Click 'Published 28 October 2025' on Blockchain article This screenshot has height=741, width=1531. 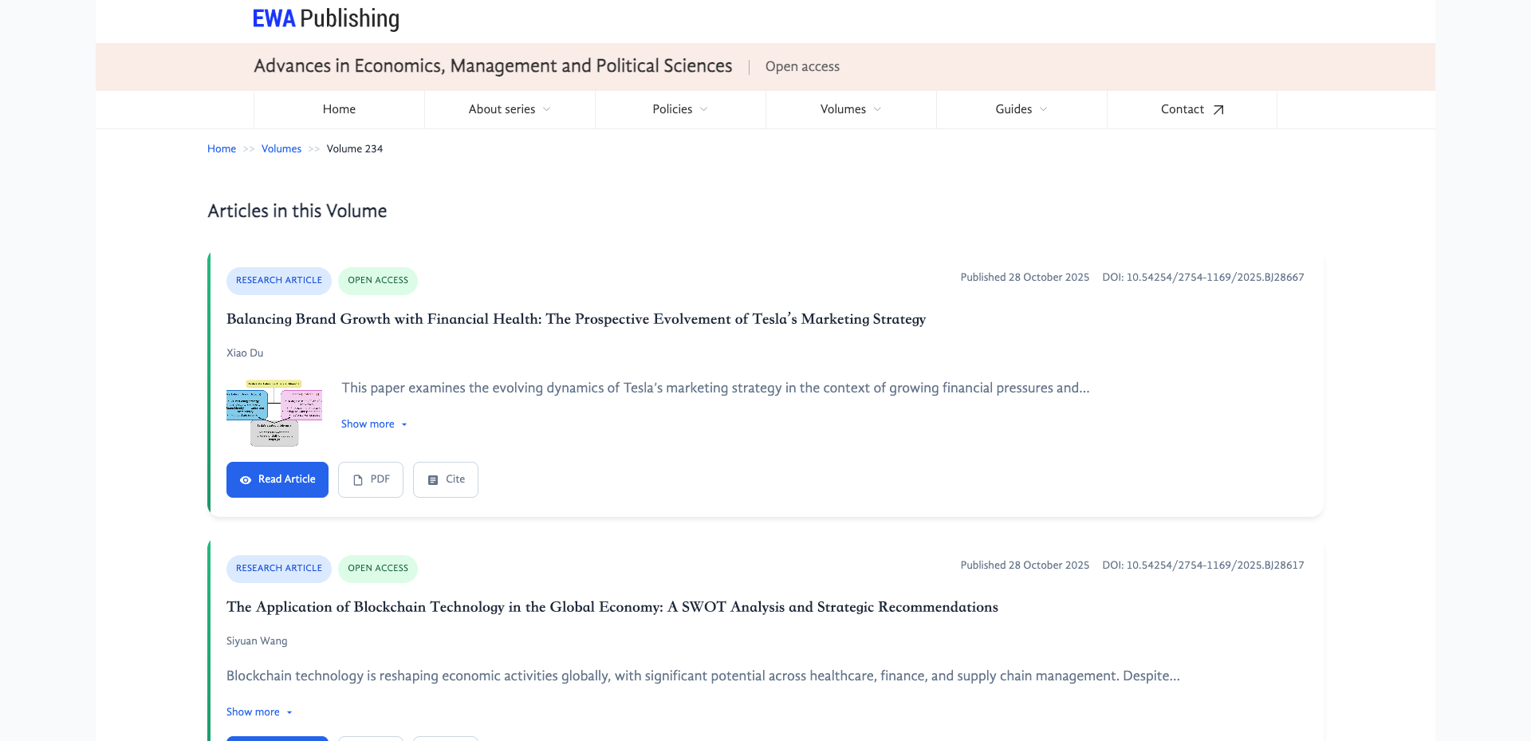pyautogui.click(x=1025, y=566)
